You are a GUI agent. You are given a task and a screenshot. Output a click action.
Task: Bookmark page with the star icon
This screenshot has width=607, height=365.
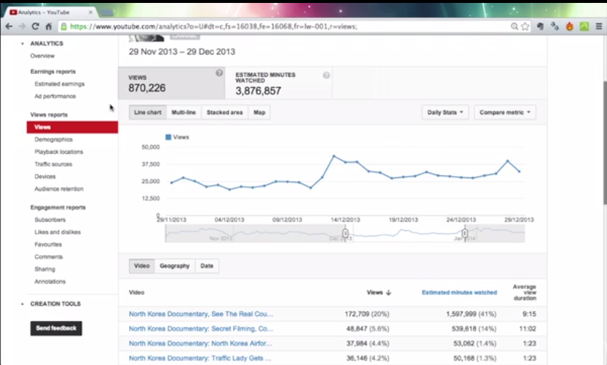525,26
